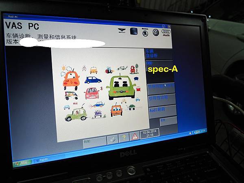Viewport: 244px width, 183px height.
Task: Click the Volkswagen VW logo
Action: click(x=156, y=32)
